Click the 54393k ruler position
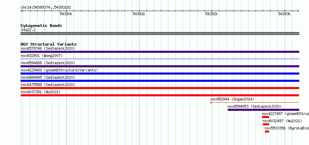 [x=284, y=14]
